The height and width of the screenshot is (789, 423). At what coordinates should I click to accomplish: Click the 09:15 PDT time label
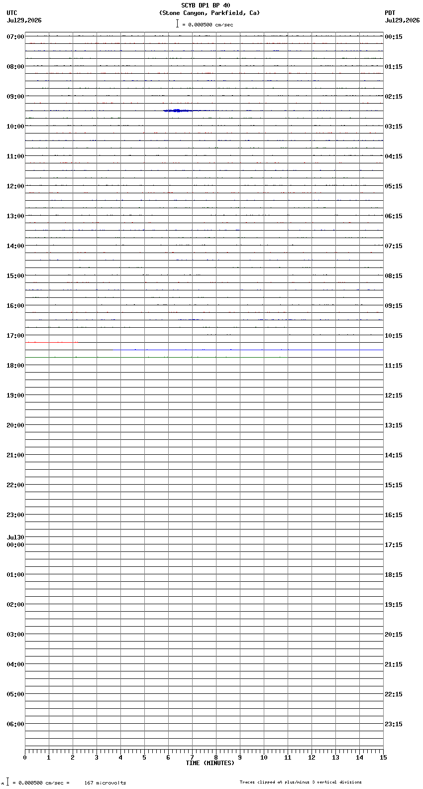click(x=394, y=306)
